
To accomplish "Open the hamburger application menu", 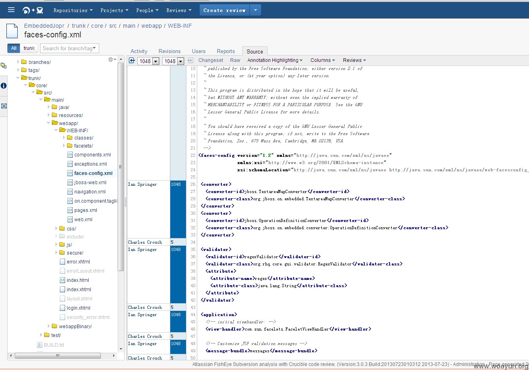I will pyautogui.click(x=11, y=10).
